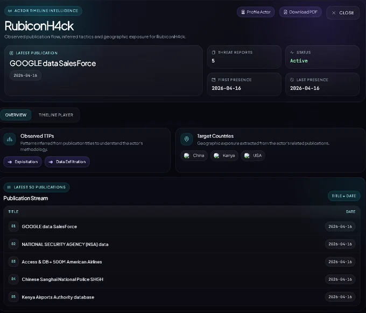Click the Latest Publication document icon
The width and height of the screenshot is (366, 313).
pyautogui.click(x=11, y=53)
